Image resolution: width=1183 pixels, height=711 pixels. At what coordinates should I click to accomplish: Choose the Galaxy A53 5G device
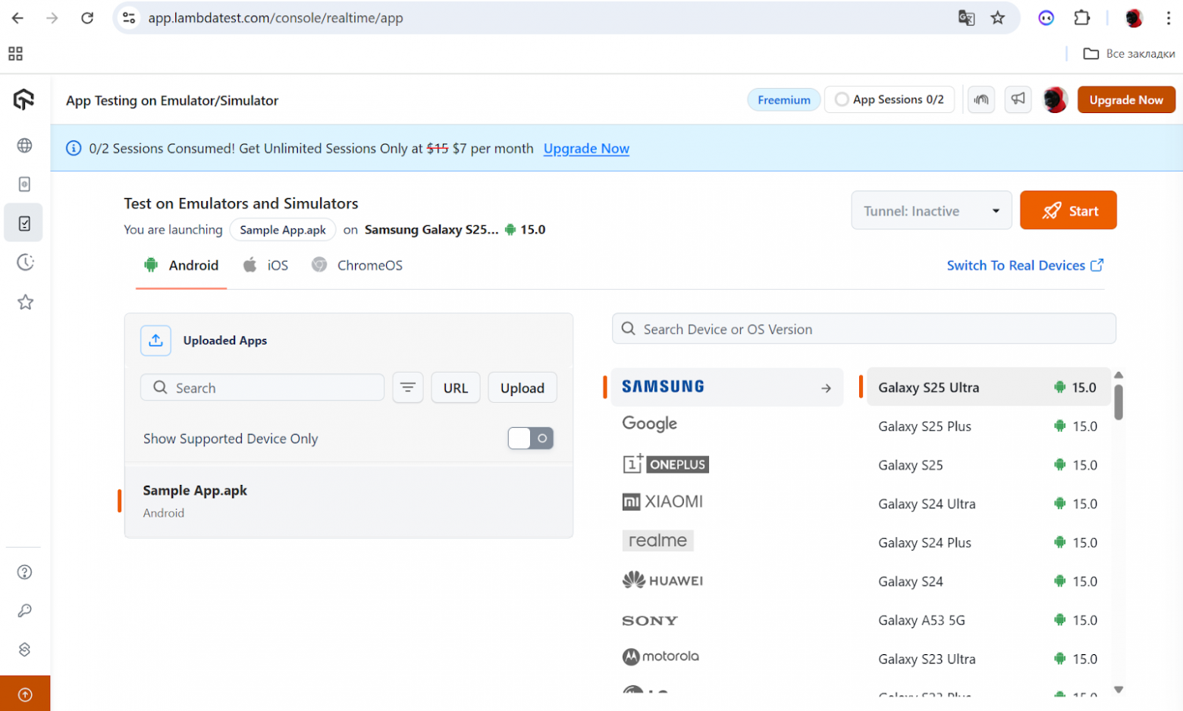pos(989,620)
